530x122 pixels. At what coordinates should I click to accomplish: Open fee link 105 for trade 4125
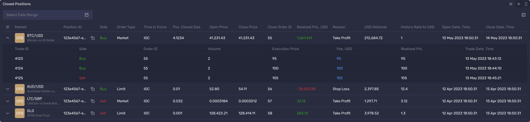[x=340, y=78]
